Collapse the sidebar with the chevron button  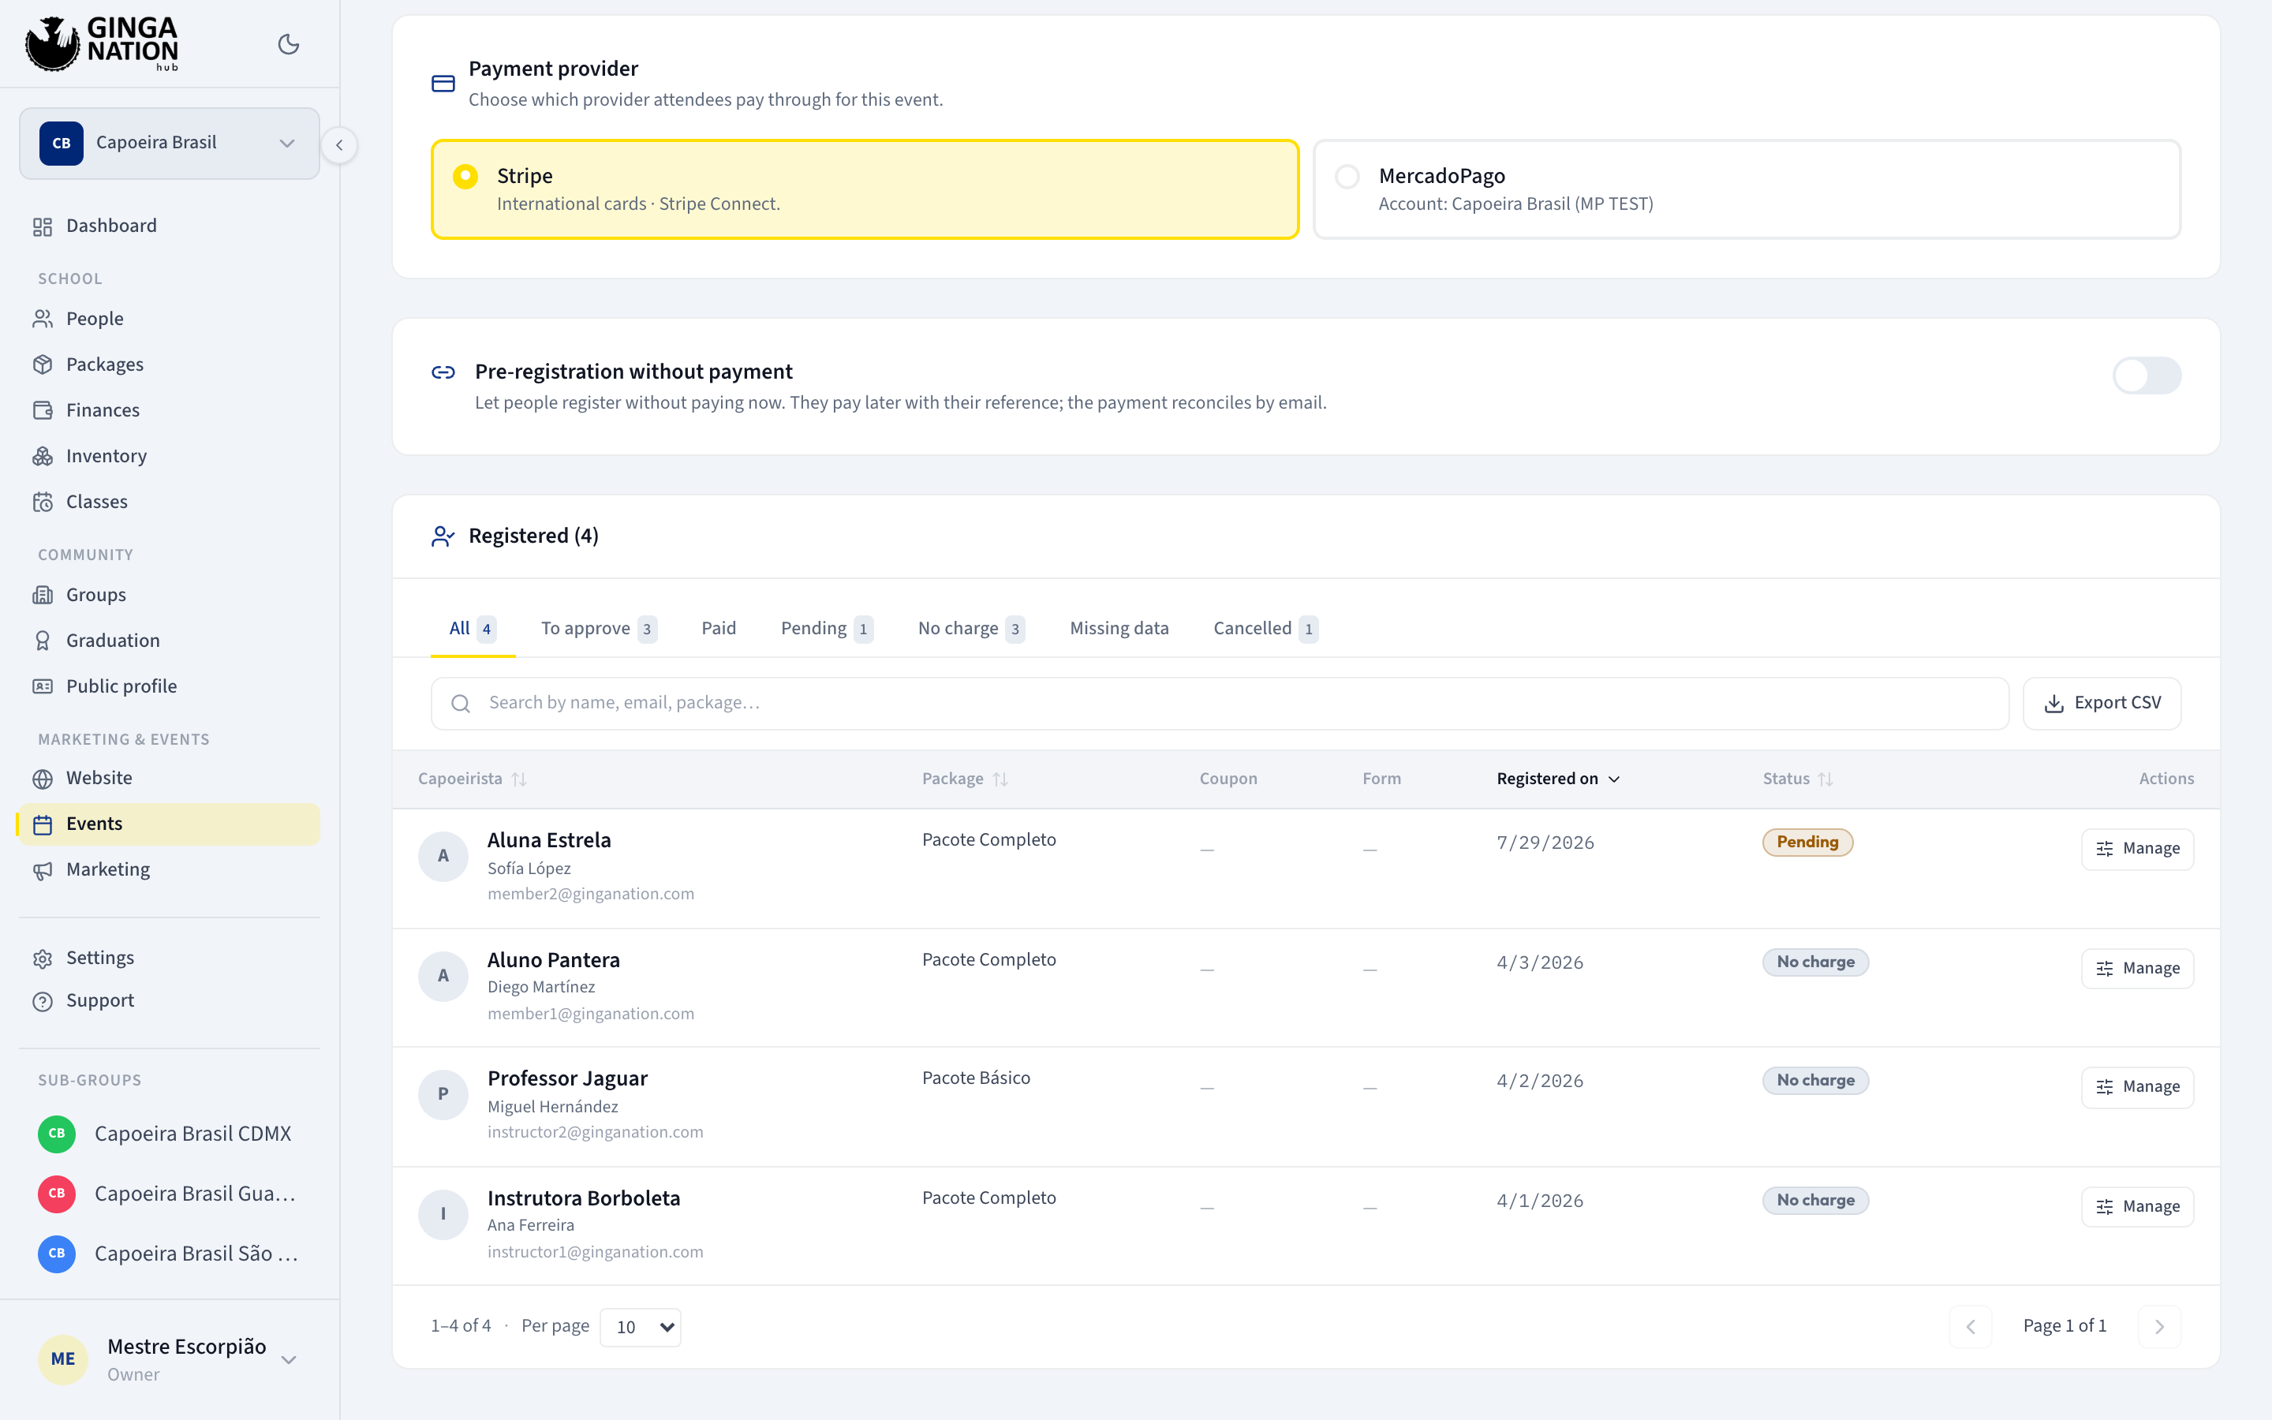click(x=339, y=144)
